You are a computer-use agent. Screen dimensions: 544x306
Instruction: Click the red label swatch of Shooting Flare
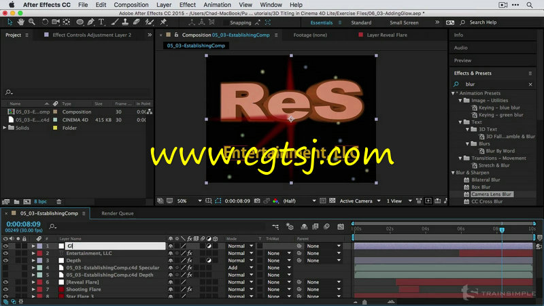[40, 290]
